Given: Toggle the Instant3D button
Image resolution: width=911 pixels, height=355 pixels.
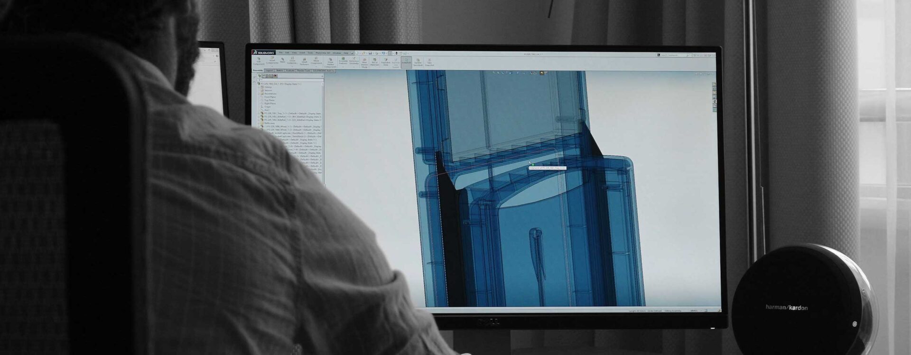Looking at the screenshot, I should coord(407,62).
